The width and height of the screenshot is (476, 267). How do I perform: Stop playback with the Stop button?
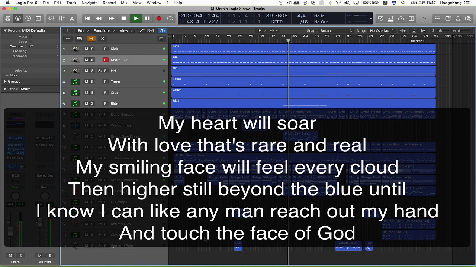pos(123,19)
